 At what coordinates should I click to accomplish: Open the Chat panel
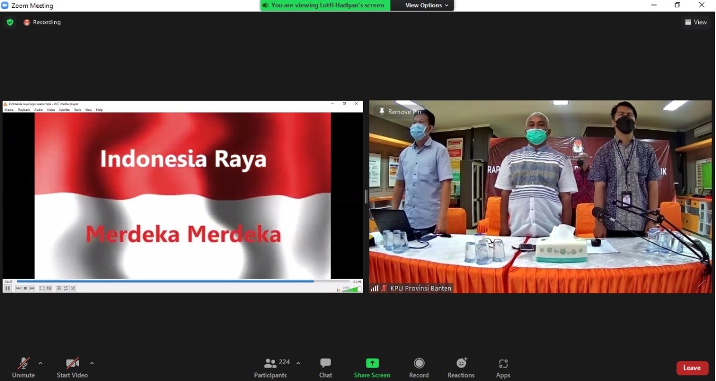click(326, 367)
